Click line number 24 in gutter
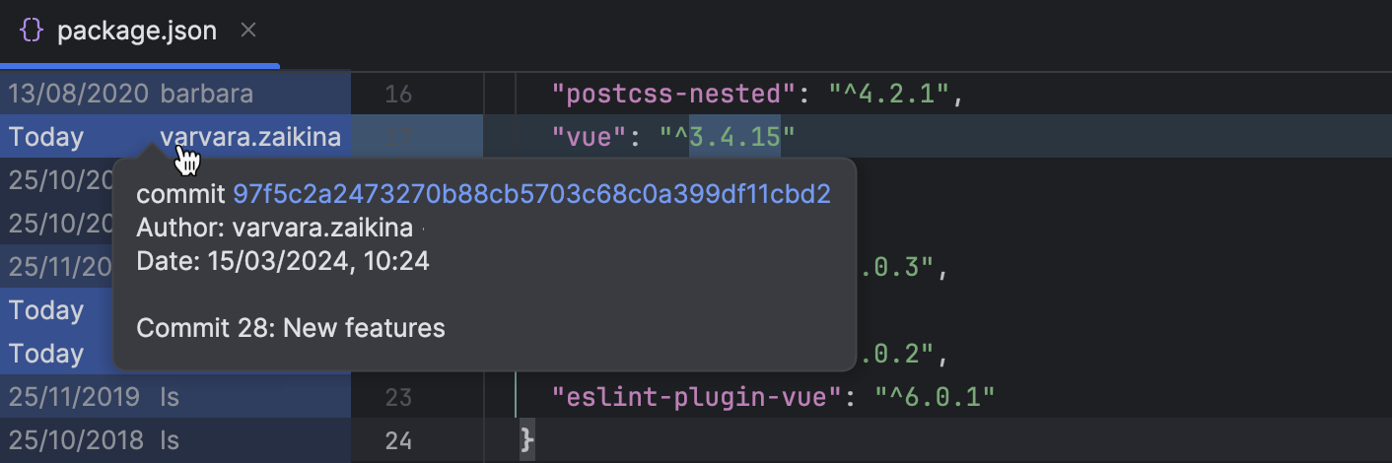 [x=398, y=440]
